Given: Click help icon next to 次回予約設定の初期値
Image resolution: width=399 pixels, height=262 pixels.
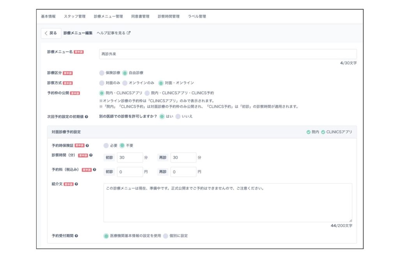Looking at the screenshot, I should click(x=86, y=117).
